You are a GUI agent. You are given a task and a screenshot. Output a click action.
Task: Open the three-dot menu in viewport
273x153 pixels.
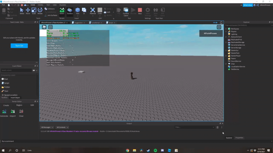219,27
